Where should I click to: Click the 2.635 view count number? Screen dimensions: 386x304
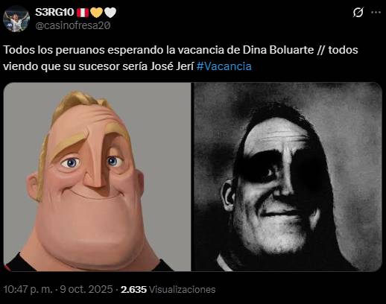pyautogui.click(x=133, y=290)
